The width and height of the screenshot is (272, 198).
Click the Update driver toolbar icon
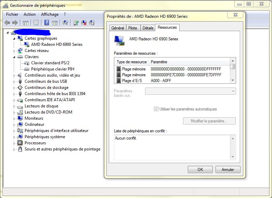tap(76, 23)
